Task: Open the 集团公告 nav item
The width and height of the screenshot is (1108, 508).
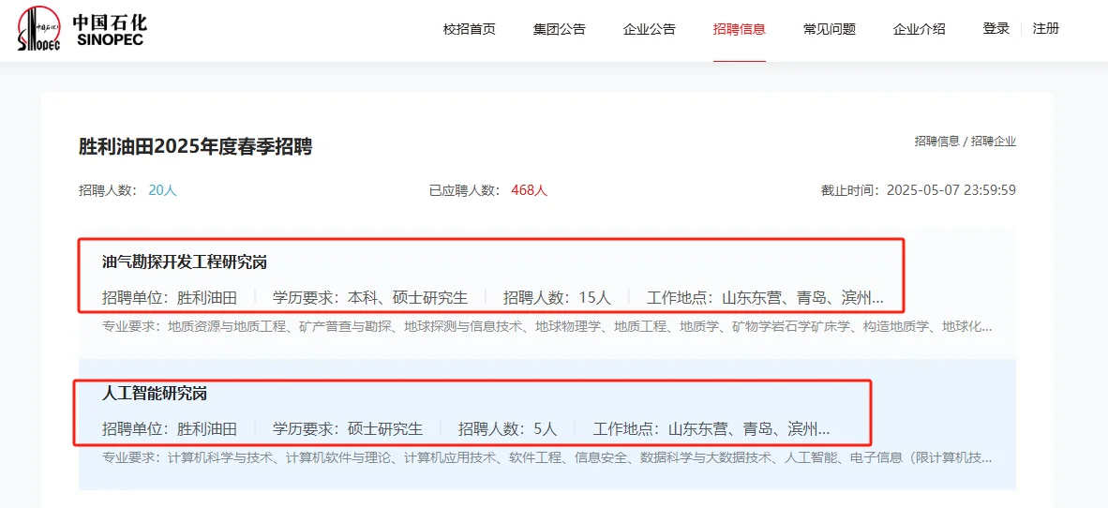Action: click(x=559, y=30)
